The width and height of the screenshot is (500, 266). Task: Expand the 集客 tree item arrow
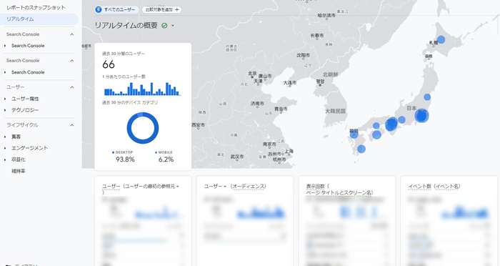5,137
